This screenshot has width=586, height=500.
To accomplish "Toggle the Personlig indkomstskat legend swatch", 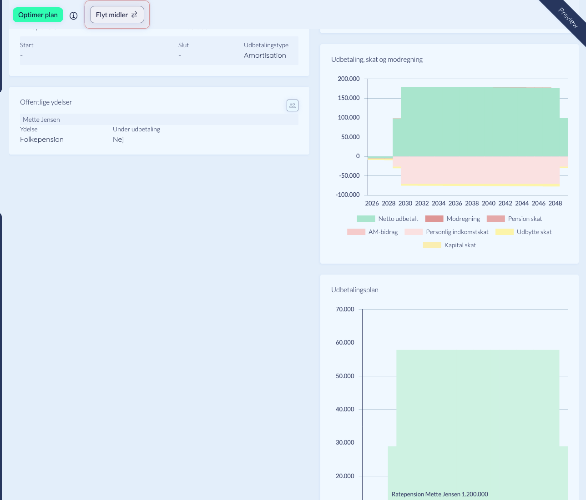I will 414,232.
